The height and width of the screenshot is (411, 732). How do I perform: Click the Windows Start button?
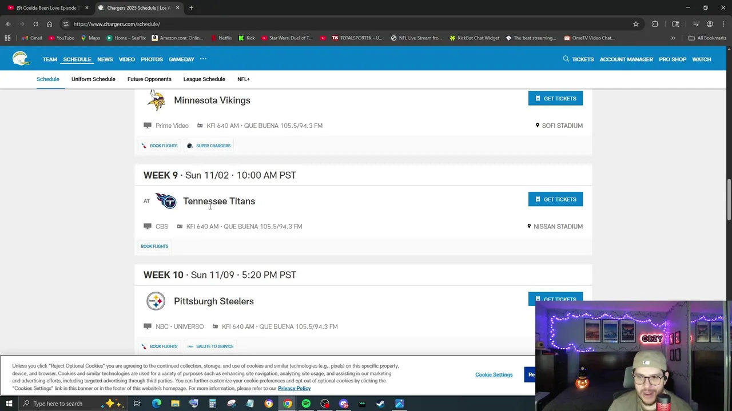9,404
